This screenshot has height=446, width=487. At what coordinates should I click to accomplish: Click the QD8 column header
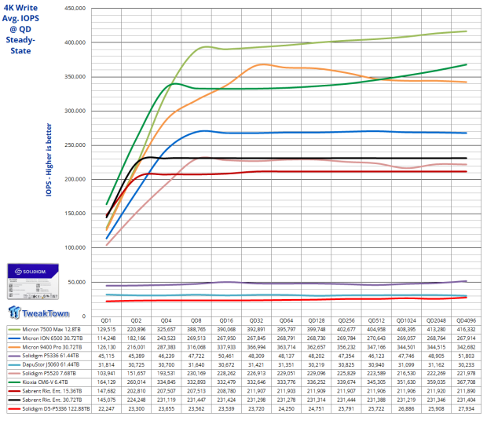[x=196, y=320]
